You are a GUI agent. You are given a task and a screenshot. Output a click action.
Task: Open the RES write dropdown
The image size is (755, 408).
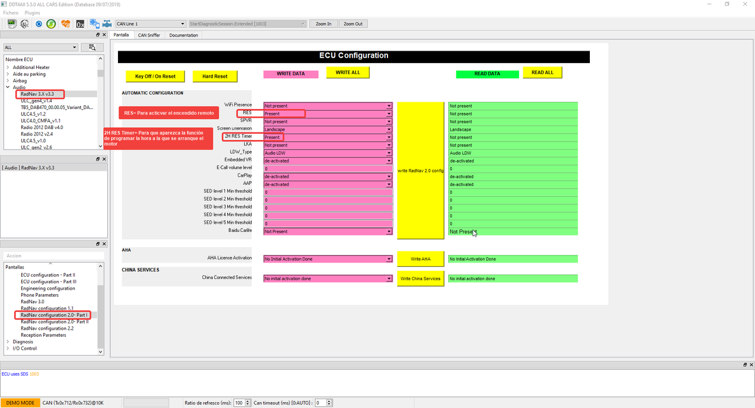coord(328,114)
